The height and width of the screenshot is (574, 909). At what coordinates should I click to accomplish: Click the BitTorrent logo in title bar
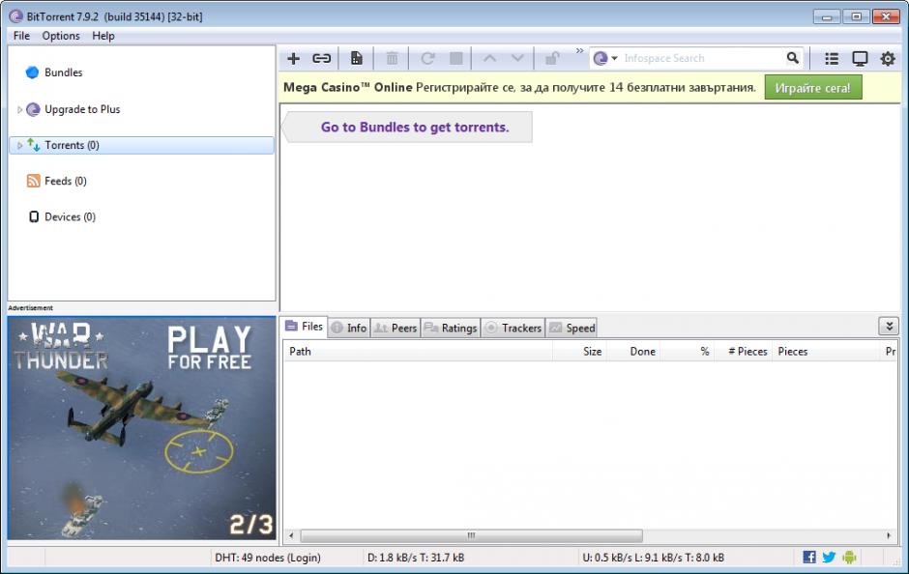point(15,16)
